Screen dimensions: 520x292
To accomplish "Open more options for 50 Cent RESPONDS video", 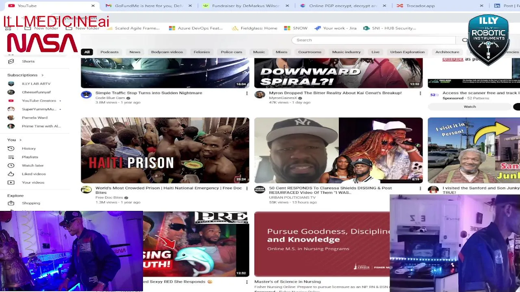I will [x=420, y=189].
